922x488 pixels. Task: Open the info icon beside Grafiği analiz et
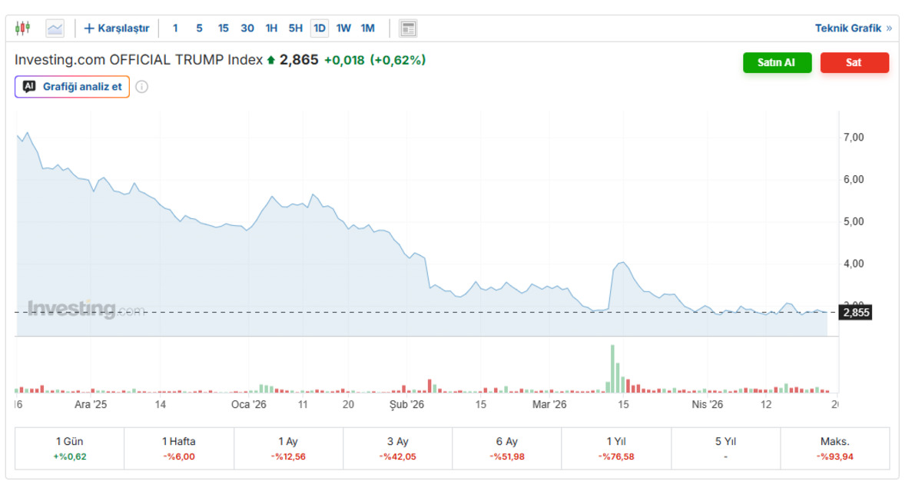pos(142,87)
